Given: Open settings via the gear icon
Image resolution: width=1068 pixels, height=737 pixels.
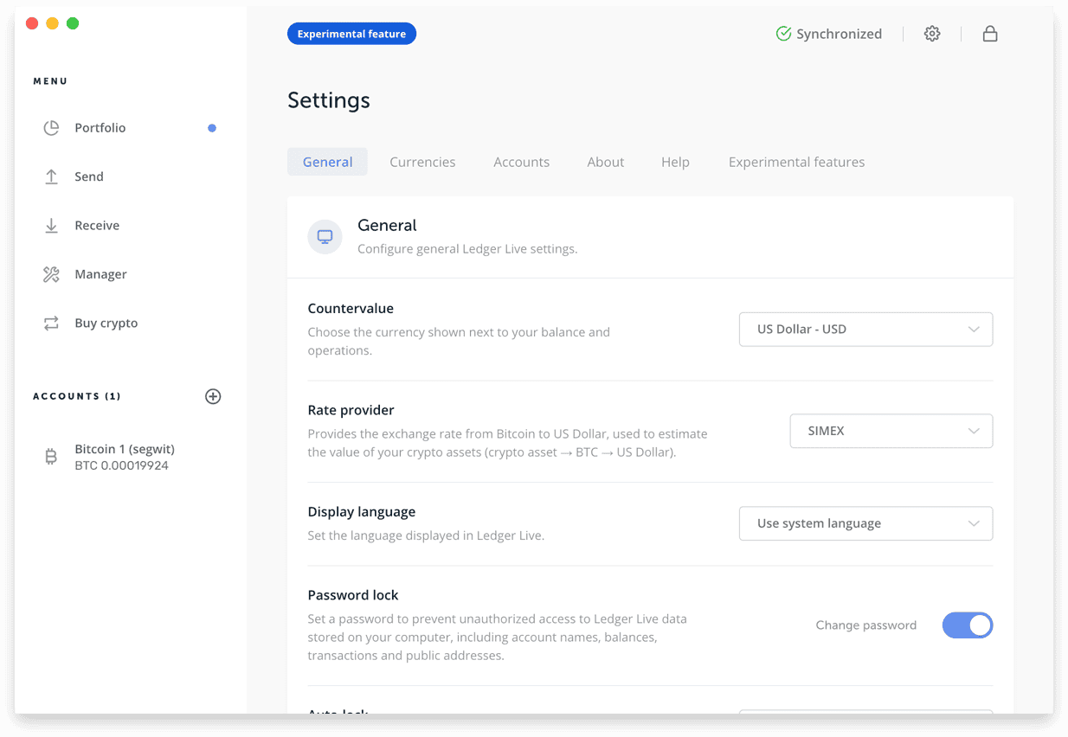Looking at the screenshot, I should pyautogui.click(x=932, y=34).
